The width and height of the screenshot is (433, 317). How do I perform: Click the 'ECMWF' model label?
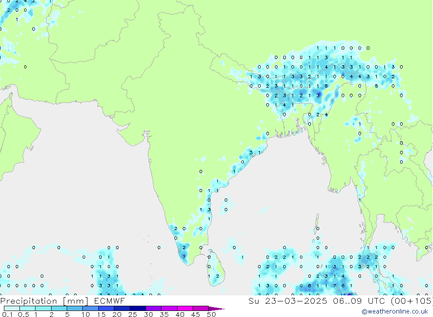click(110, 301)
